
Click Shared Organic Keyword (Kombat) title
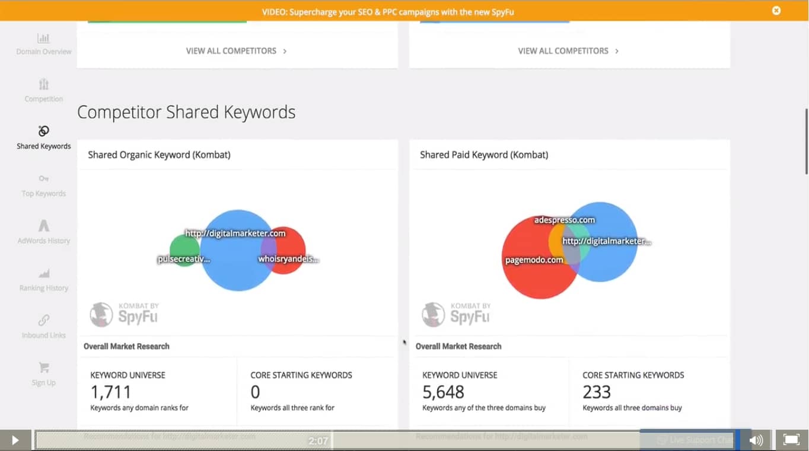tap(159, 155)
